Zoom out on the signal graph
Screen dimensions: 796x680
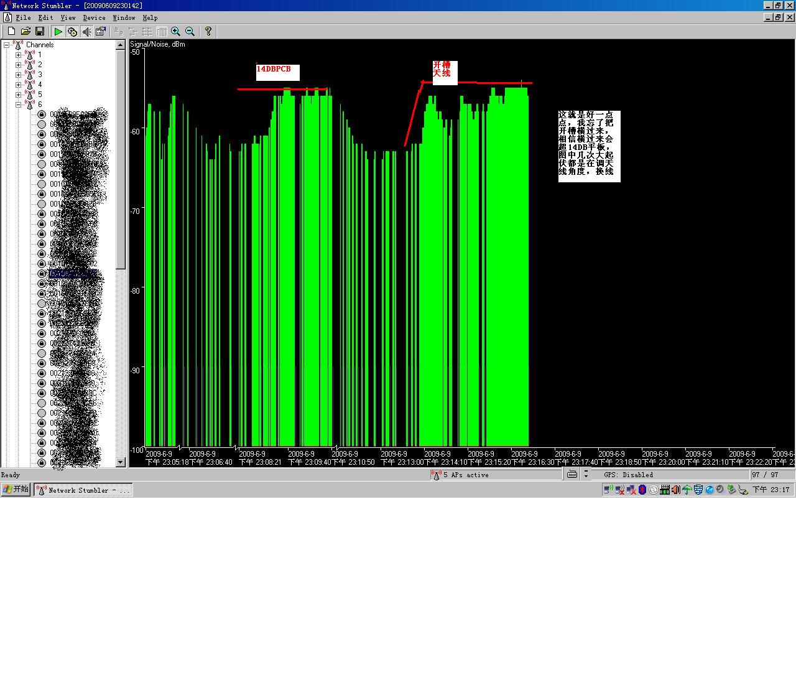(x=190, y=31)
